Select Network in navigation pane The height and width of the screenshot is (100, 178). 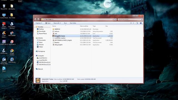[40, 69]
